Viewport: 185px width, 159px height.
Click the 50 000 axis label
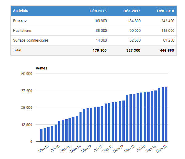coord(27,74)
